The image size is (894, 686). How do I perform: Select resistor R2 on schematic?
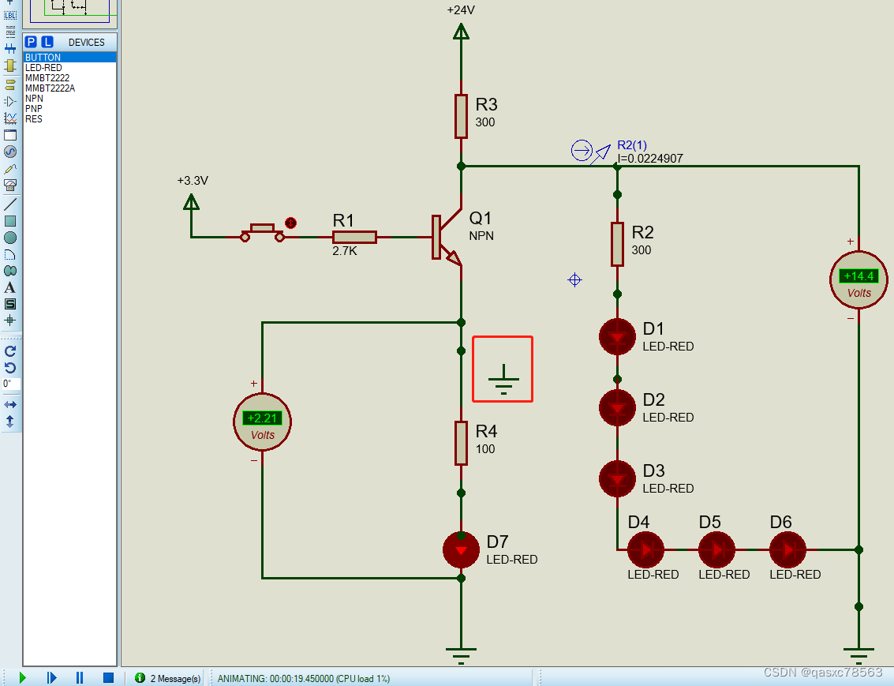click(x=617, y=244)
